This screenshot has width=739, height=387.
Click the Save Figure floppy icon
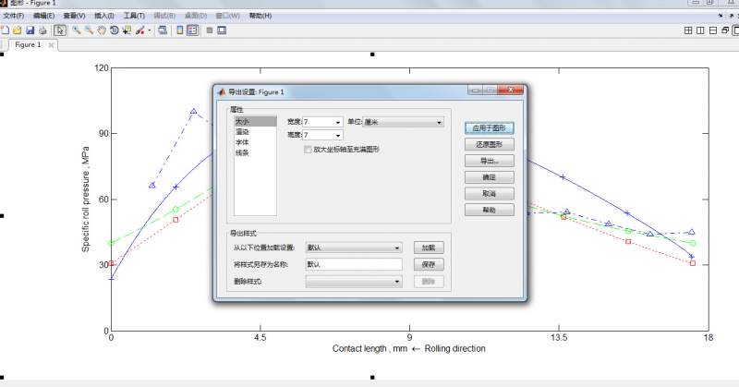[x=30, y=30]
